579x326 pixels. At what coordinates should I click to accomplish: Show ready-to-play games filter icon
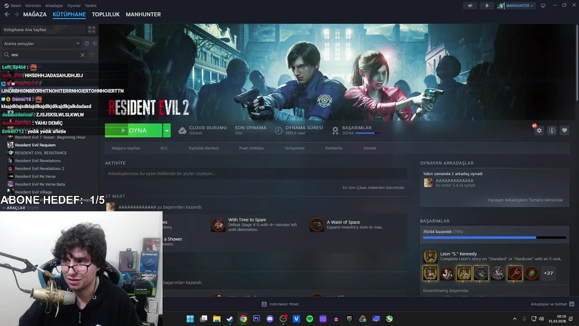pos(95,43)
